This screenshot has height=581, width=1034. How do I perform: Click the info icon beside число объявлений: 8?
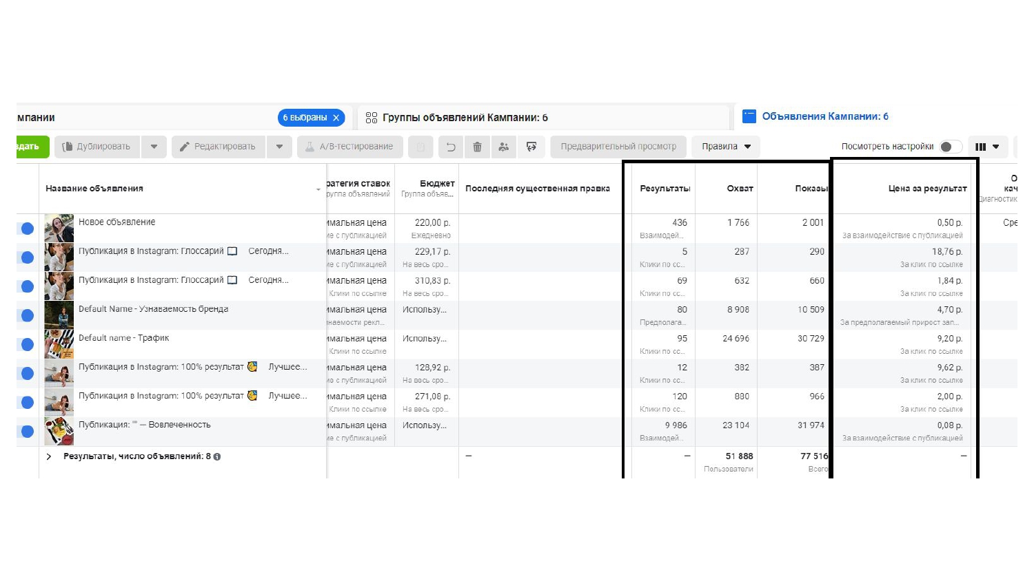(217, 456)
